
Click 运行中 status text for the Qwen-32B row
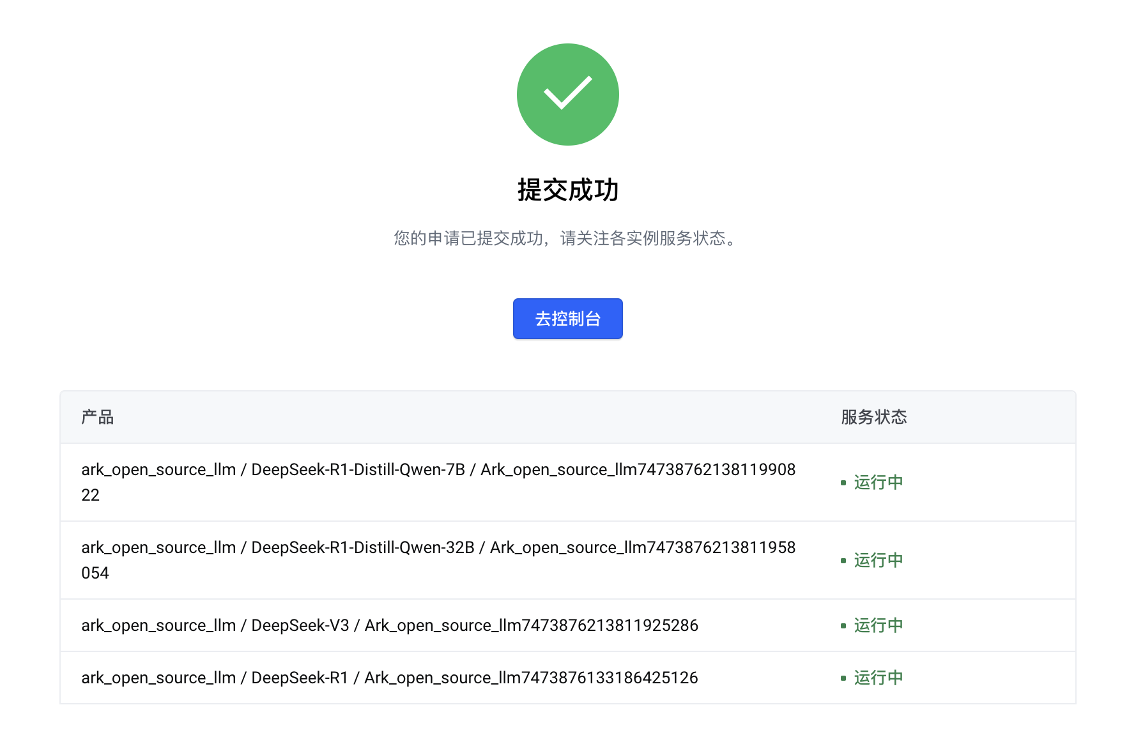coord(879,560)
